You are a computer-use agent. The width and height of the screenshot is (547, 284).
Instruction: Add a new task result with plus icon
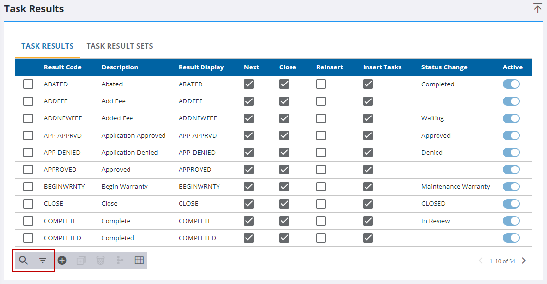click(x=62, y=260)
